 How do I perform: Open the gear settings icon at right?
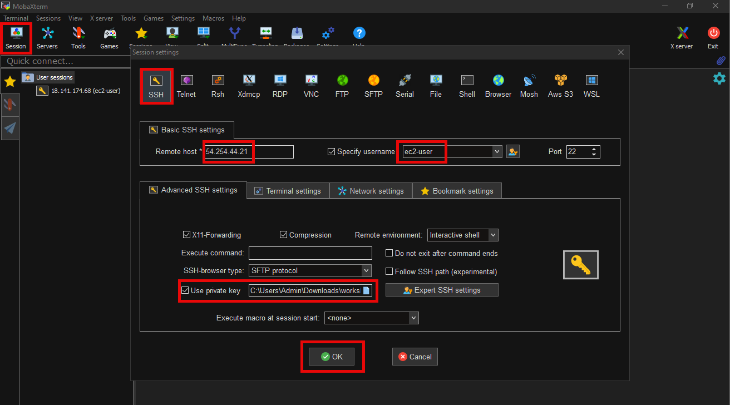[x=719, y=78]
